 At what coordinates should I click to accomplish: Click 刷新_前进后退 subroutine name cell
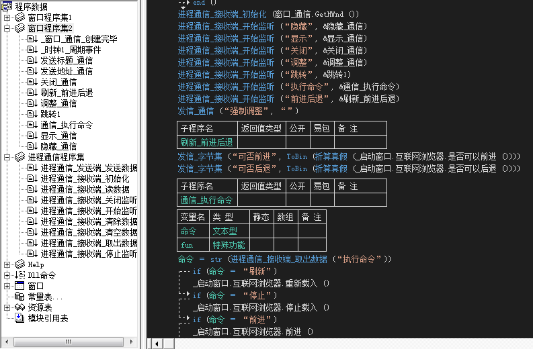(x=207, y=142)
